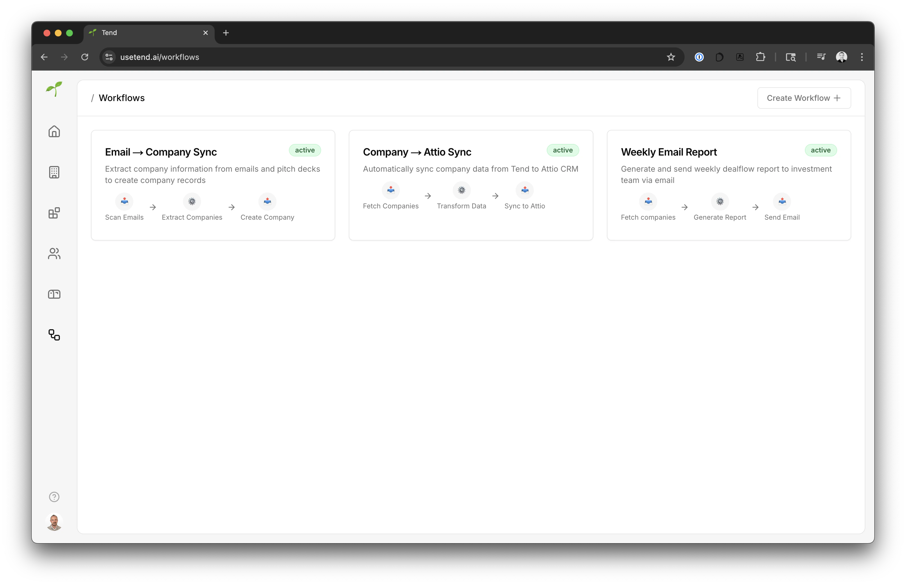906x585 pixels.
Task: Open the Companies building icon in sidebar
Action: pyautogui.click(x=54, y=172)
